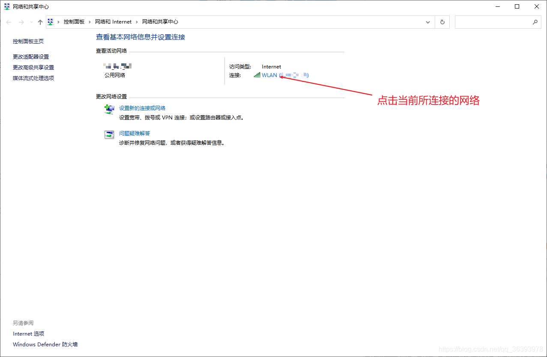Expand chevron after 控制面板 breadcrumb
This screenshot has width=547, height=357.
tap(90, 22)
